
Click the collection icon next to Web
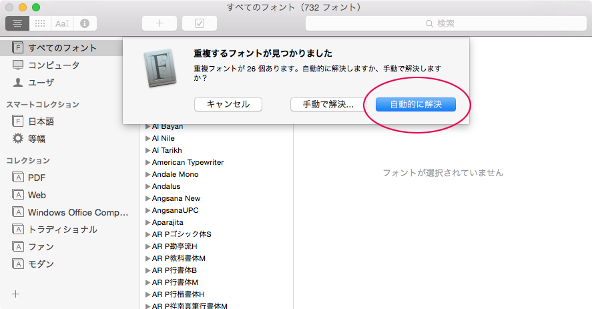(18, 194)
